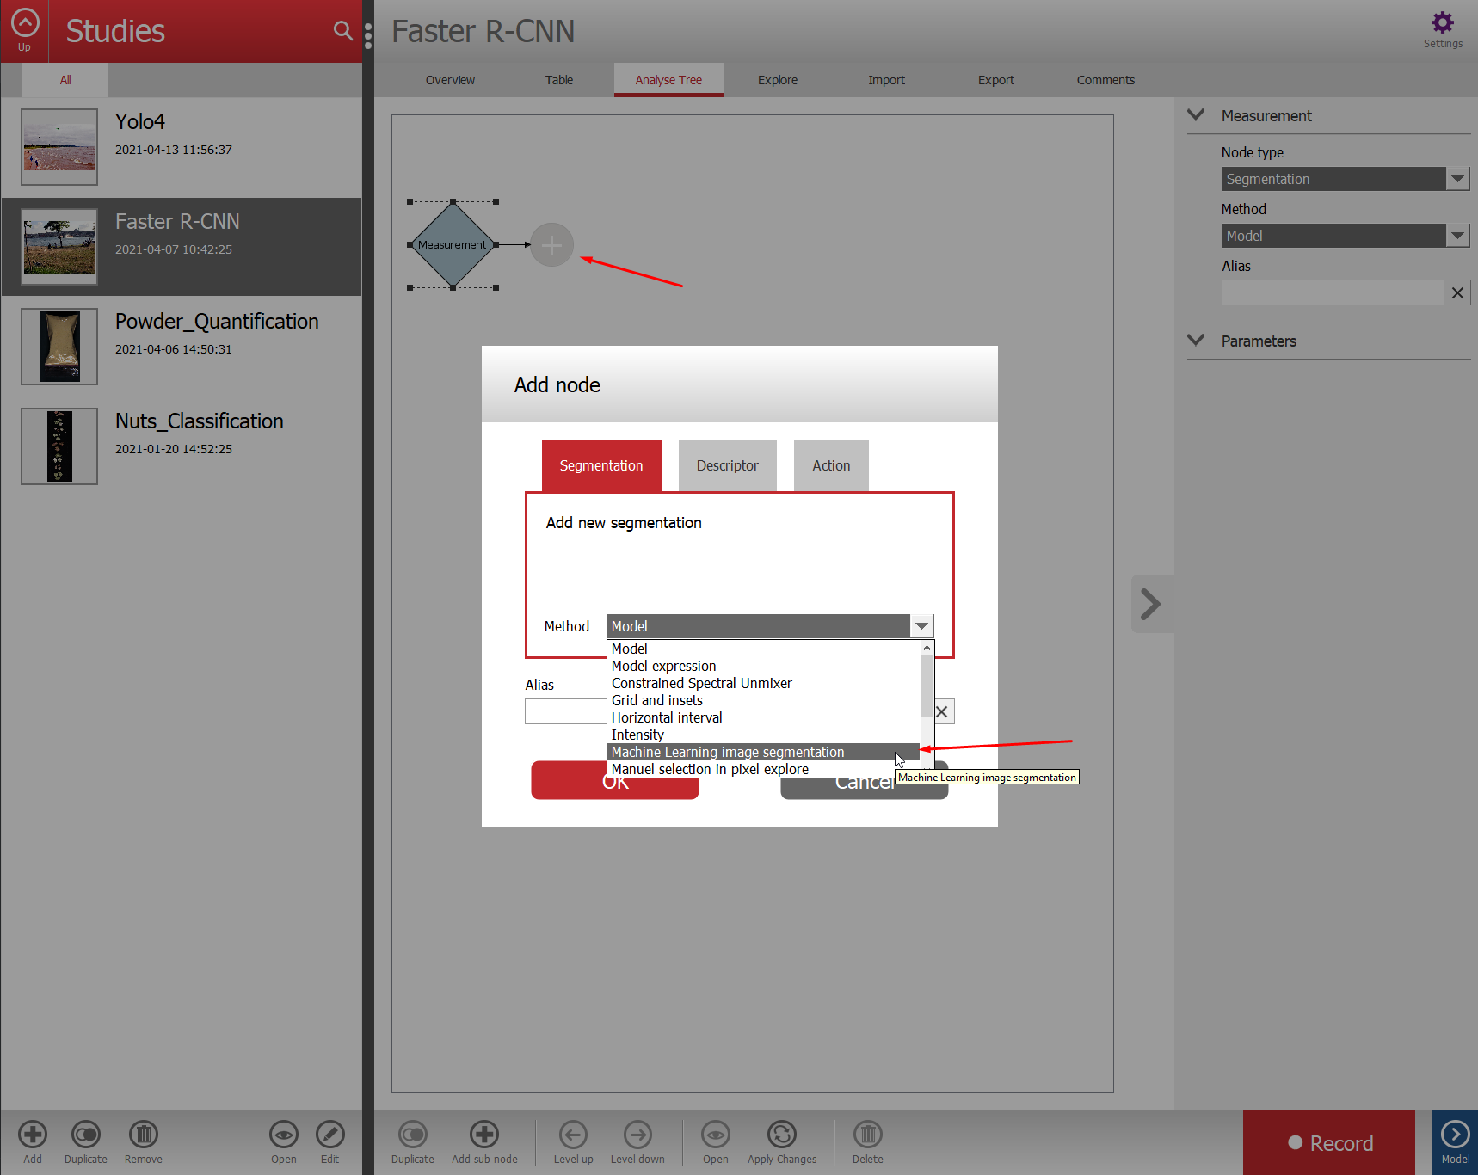The width and height of the screenshot is (1478, 1175).
Task: Click the Up arrow icon
Action: pos(25,23)
